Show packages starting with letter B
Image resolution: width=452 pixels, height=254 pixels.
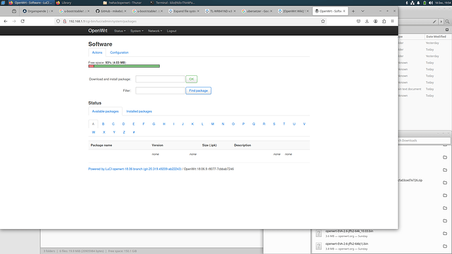104,124
